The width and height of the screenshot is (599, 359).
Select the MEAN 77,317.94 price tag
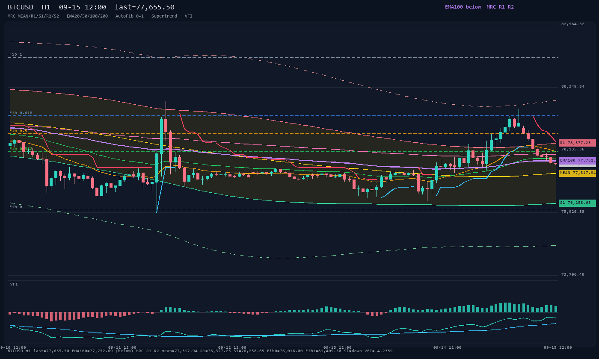click(577, 173)
